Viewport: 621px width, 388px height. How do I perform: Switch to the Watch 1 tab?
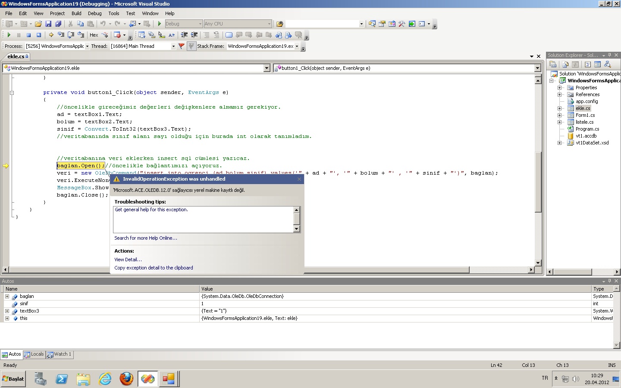[59, 354]
